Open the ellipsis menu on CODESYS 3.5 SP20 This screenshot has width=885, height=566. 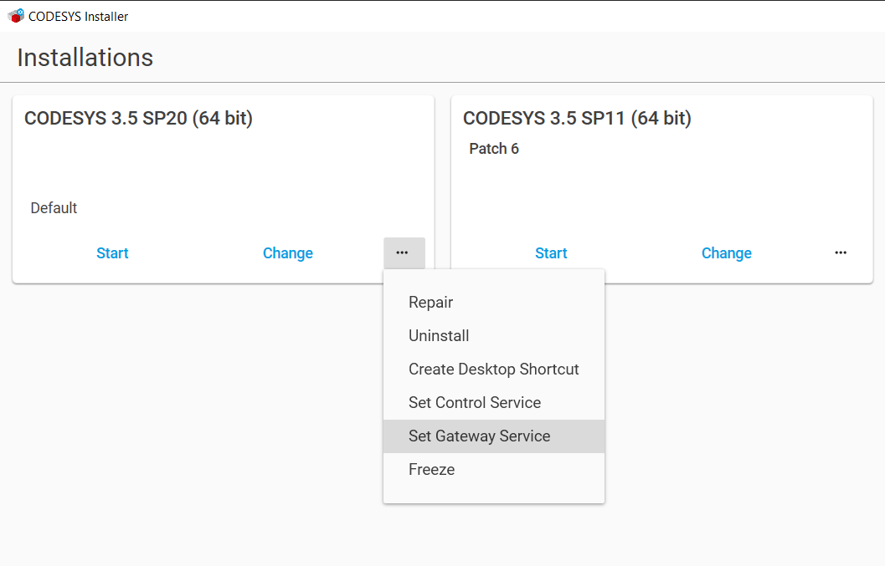[404, 252]
